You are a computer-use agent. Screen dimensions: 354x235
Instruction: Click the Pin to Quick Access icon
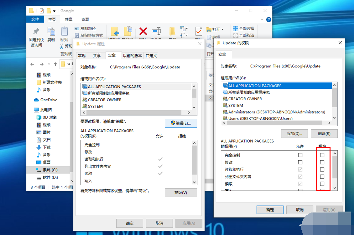click(36, 31)
